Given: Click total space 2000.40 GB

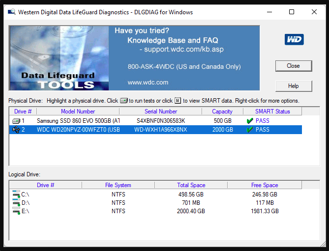Looking at the screenshot, I should (191, 211).
